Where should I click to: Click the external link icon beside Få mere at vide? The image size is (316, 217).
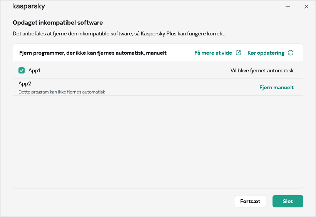[x=238, y=53]
